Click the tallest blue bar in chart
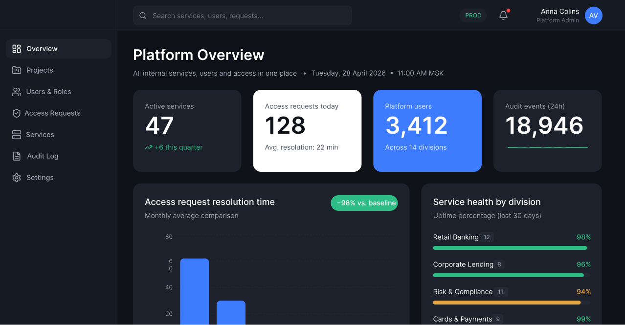This screenshot has height=325, width=625. point(195,292)
